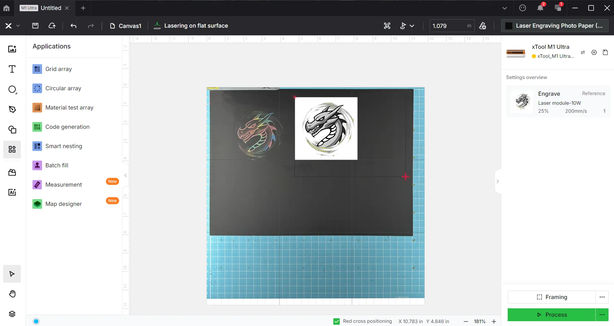Click the Framing button
Image resolution: width=614 pixels, height=326 pixels.
[551, 297]
